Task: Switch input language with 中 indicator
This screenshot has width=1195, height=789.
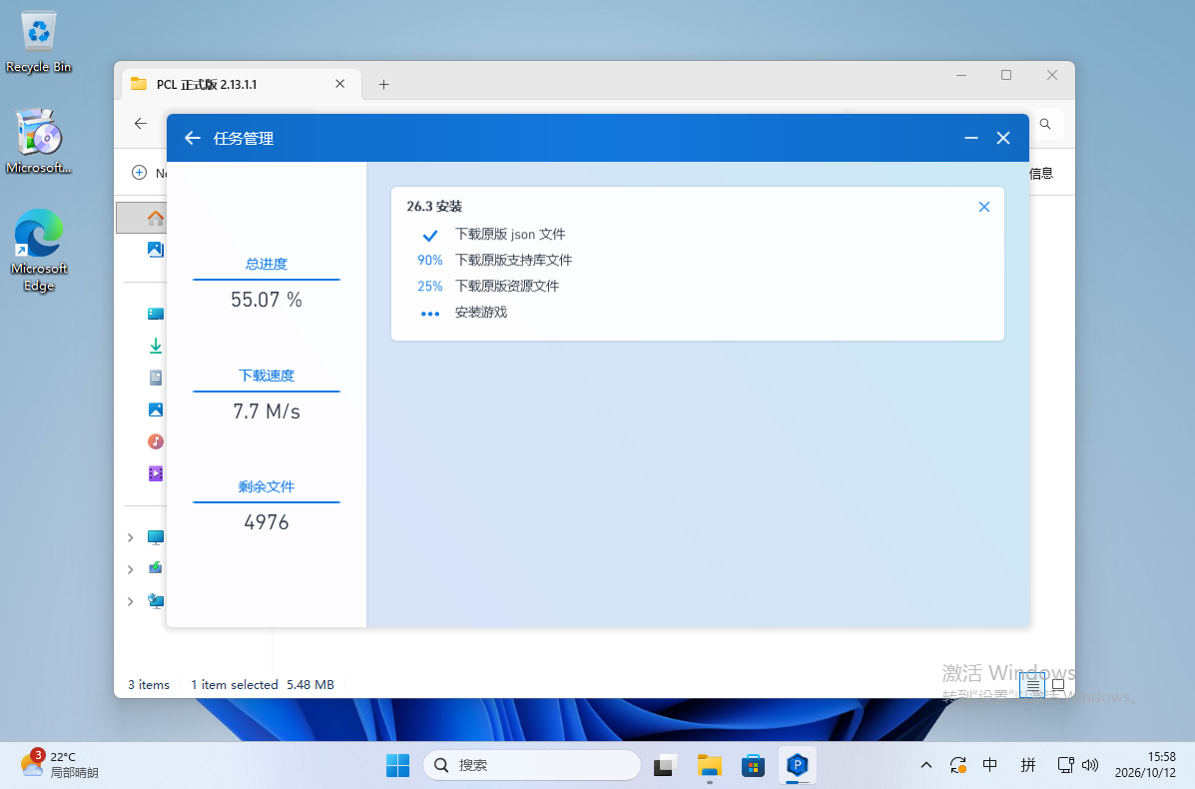Action: point(990,765)
